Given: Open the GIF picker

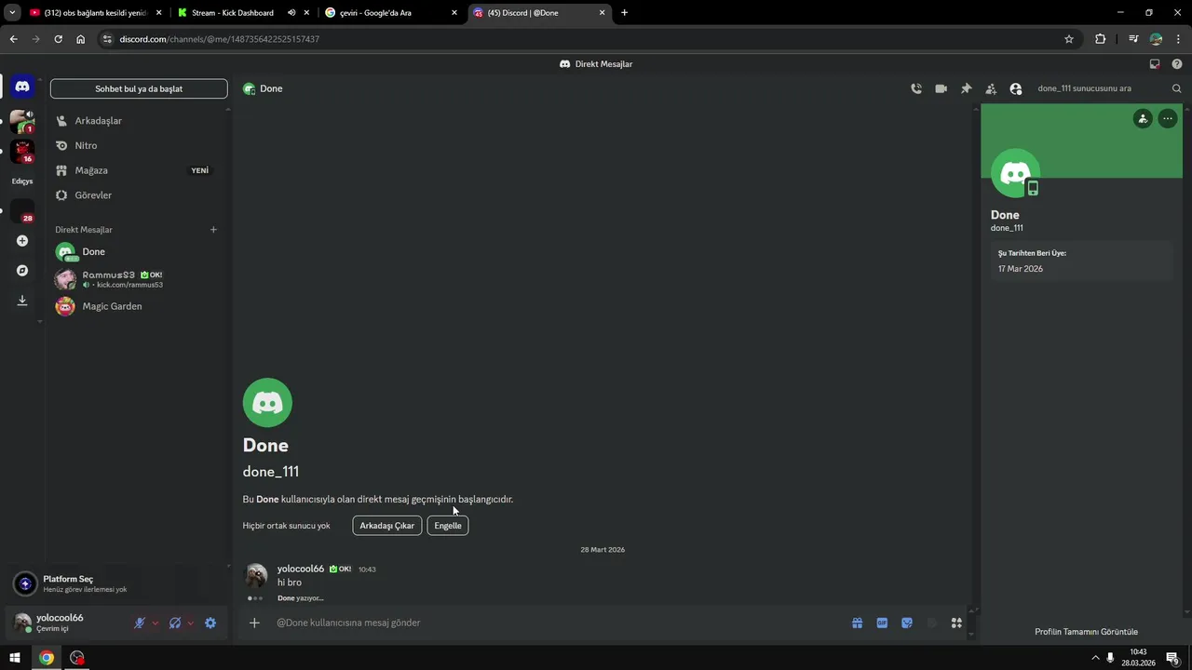Looking at the screenshot, I should tap(882, 623).
